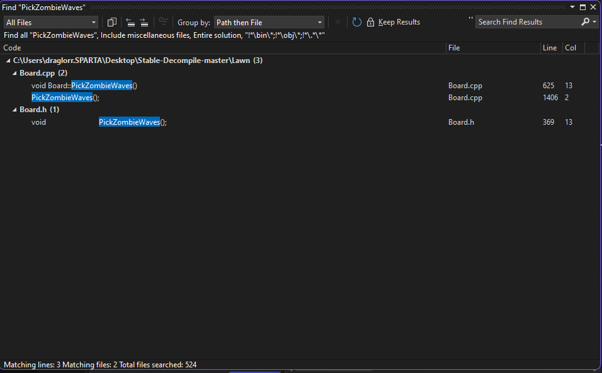Click line number 369

548,122
